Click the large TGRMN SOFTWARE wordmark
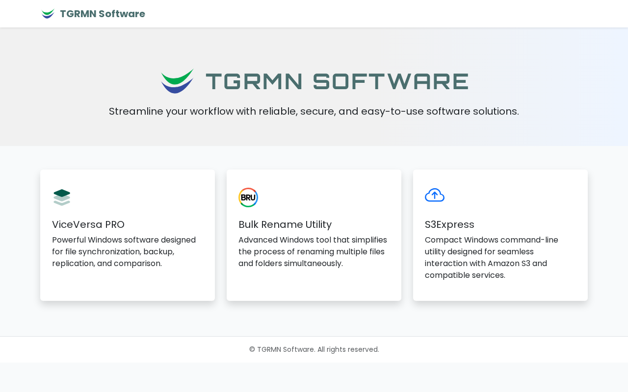Screen dimensions: 628x392 (337, 81)
